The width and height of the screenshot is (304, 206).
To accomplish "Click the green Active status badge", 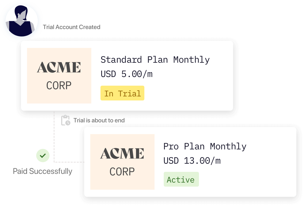I will tap(181, 179).
